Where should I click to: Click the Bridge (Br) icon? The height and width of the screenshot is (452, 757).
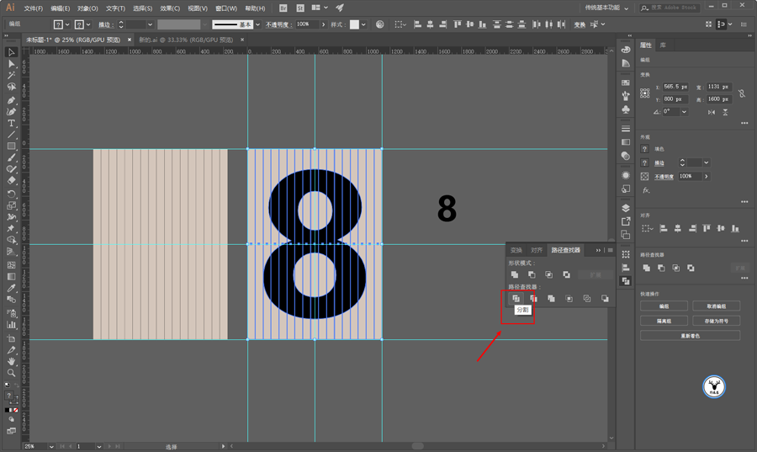tap(283, 8)
